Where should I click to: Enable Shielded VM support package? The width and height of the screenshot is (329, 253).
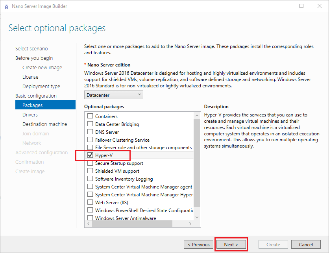point(90,171)
